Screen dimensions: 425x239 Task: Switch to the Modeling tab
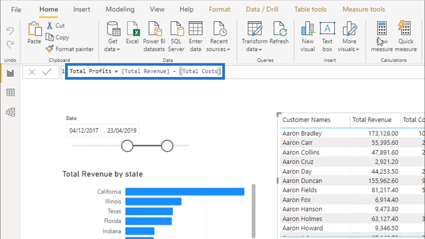[120, 9]
